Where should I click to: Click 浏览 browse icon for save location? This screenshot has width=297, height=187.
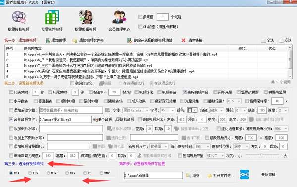(188, 175)
